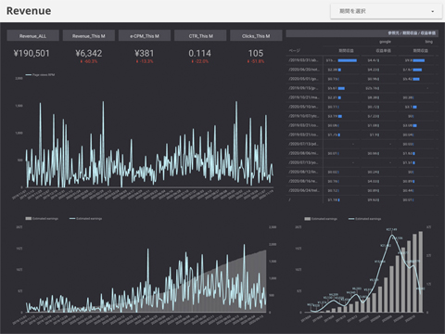Click grey Estimated earnings legend in monthly chart
The width and height of the screenshot is (445, 334).
coord(321,219)
